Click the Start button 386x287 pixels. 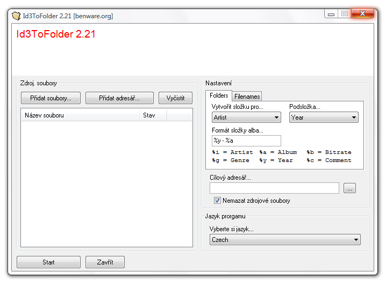[x=48, y=262]
